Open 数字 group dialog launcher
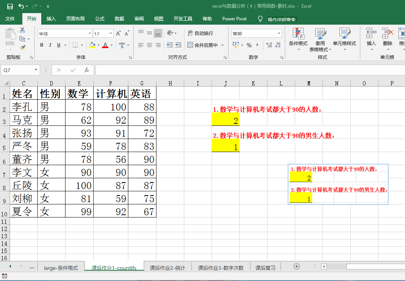This screenshot has width=405, height=281. (282, 57)
